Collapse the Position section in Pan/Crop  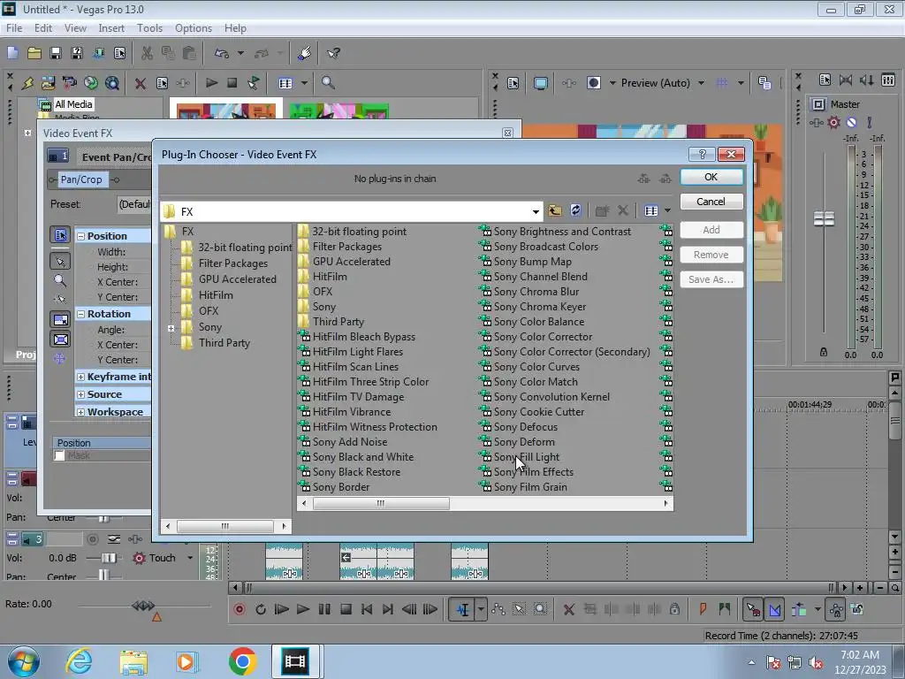(x=81, y=236)
